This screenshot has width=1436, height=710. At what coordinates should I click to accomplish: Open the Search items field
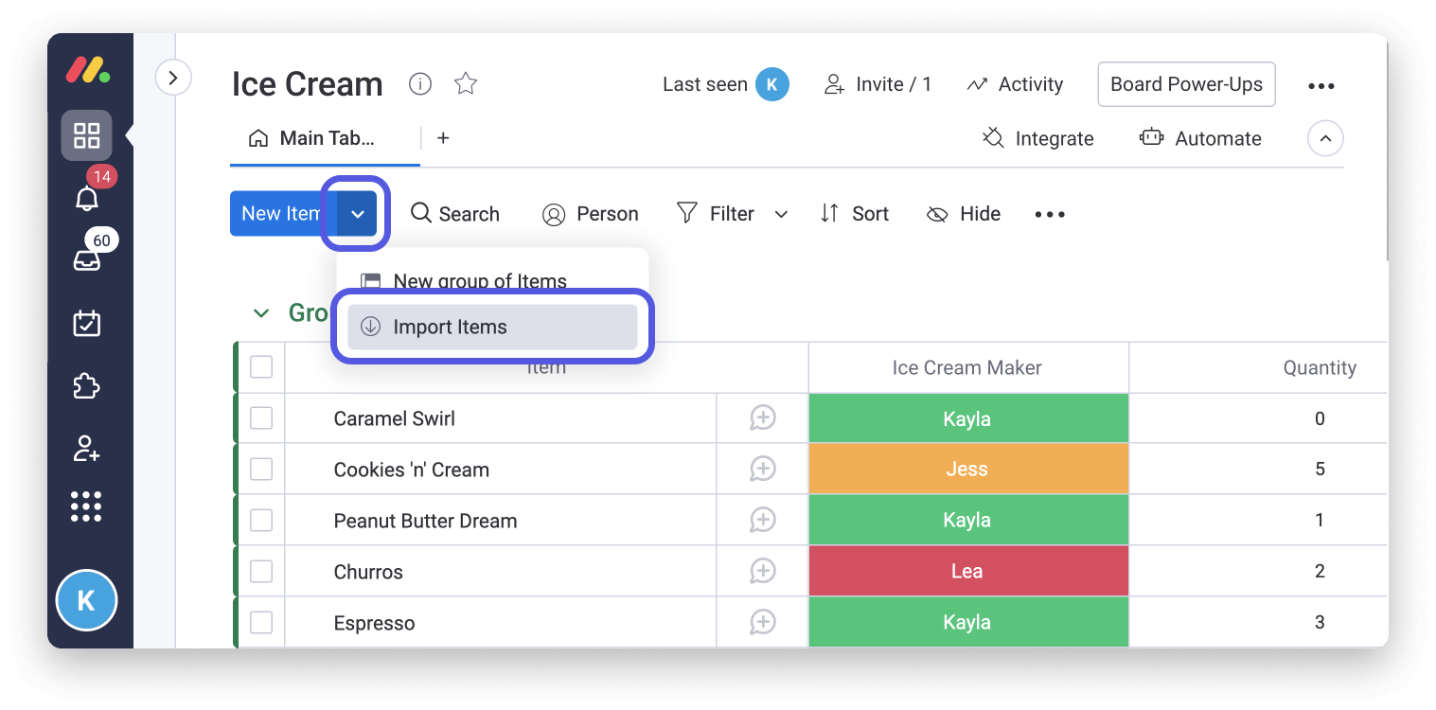tap(455, 214)
